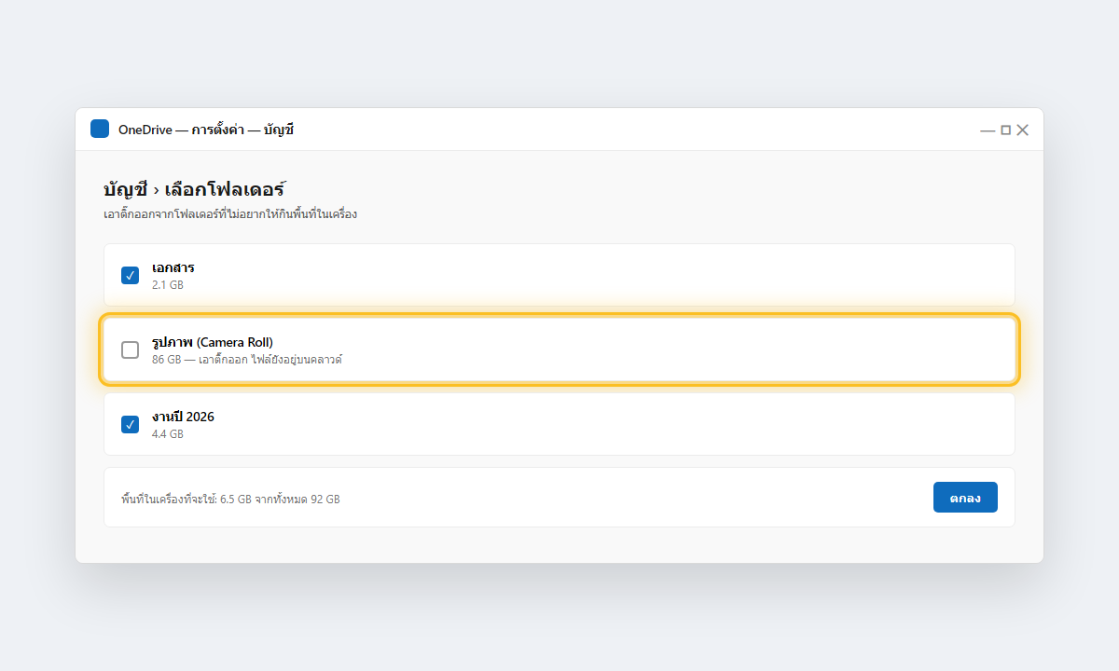Screen dimensions: 1119x671
Task: Select the เอกสาร folder name label
Action: coord(173,267)
